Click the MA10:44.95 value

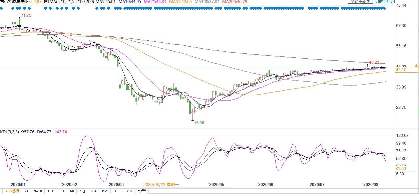click(x=129, y=2)
